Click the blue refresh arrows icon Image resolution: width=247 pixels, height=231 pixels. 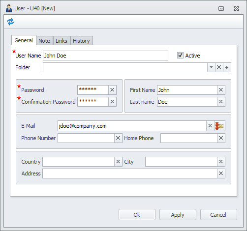tap(11, 22)
